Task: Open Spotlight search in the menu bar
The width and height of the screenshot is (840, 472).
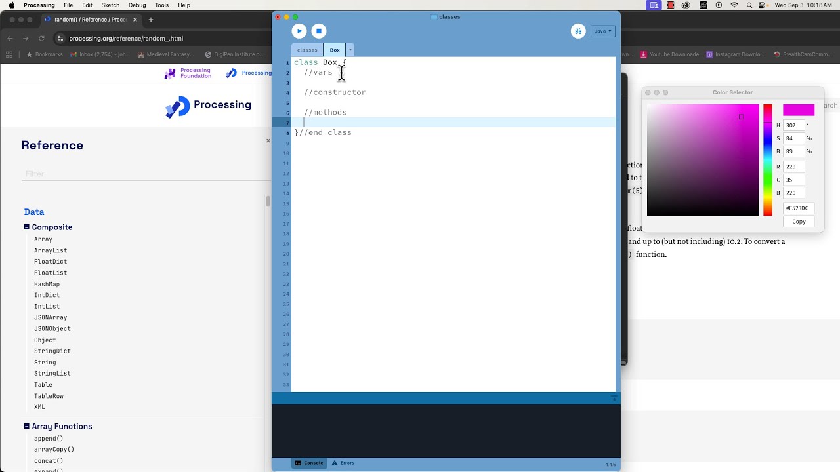Action: 749,5
